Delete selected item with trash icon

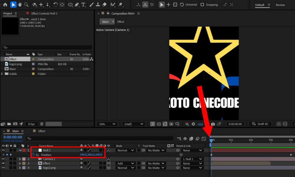click(x=42, y=124)
